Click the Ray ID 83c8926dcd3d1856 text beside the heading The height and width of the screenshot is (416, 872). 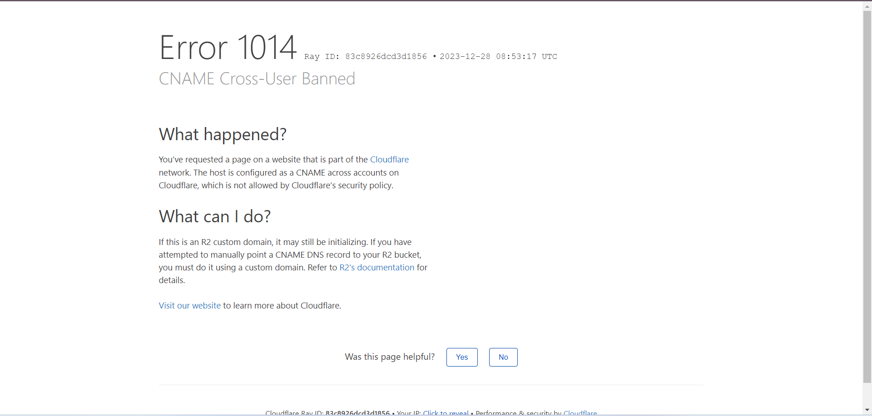(366, 57)
